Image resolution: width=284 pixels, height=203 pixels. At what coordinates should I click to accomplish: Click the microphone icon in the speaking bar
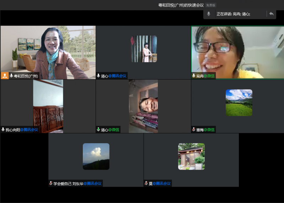[x=209, y=14]
